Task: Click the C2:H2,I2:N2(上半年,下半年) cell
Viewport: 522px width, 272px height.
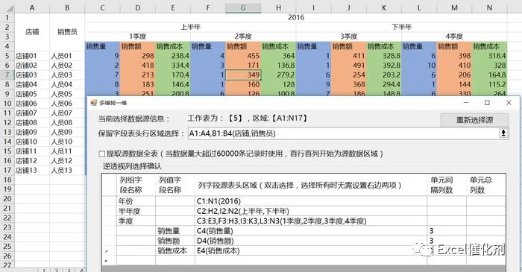Action: click(x=311, y=211)
